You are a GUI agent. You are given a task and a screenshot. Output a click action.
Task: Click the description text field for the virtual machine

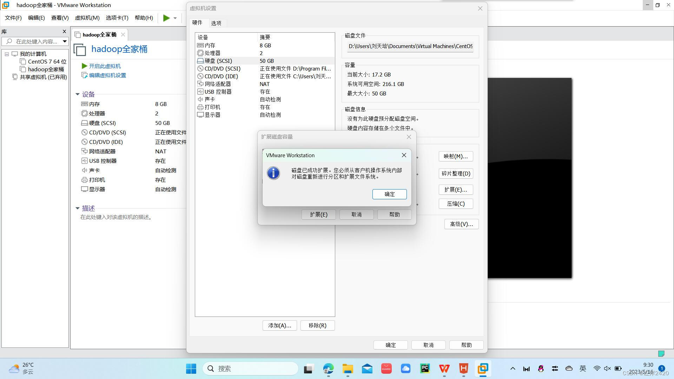pyautogui.click(x=117, y=217)
